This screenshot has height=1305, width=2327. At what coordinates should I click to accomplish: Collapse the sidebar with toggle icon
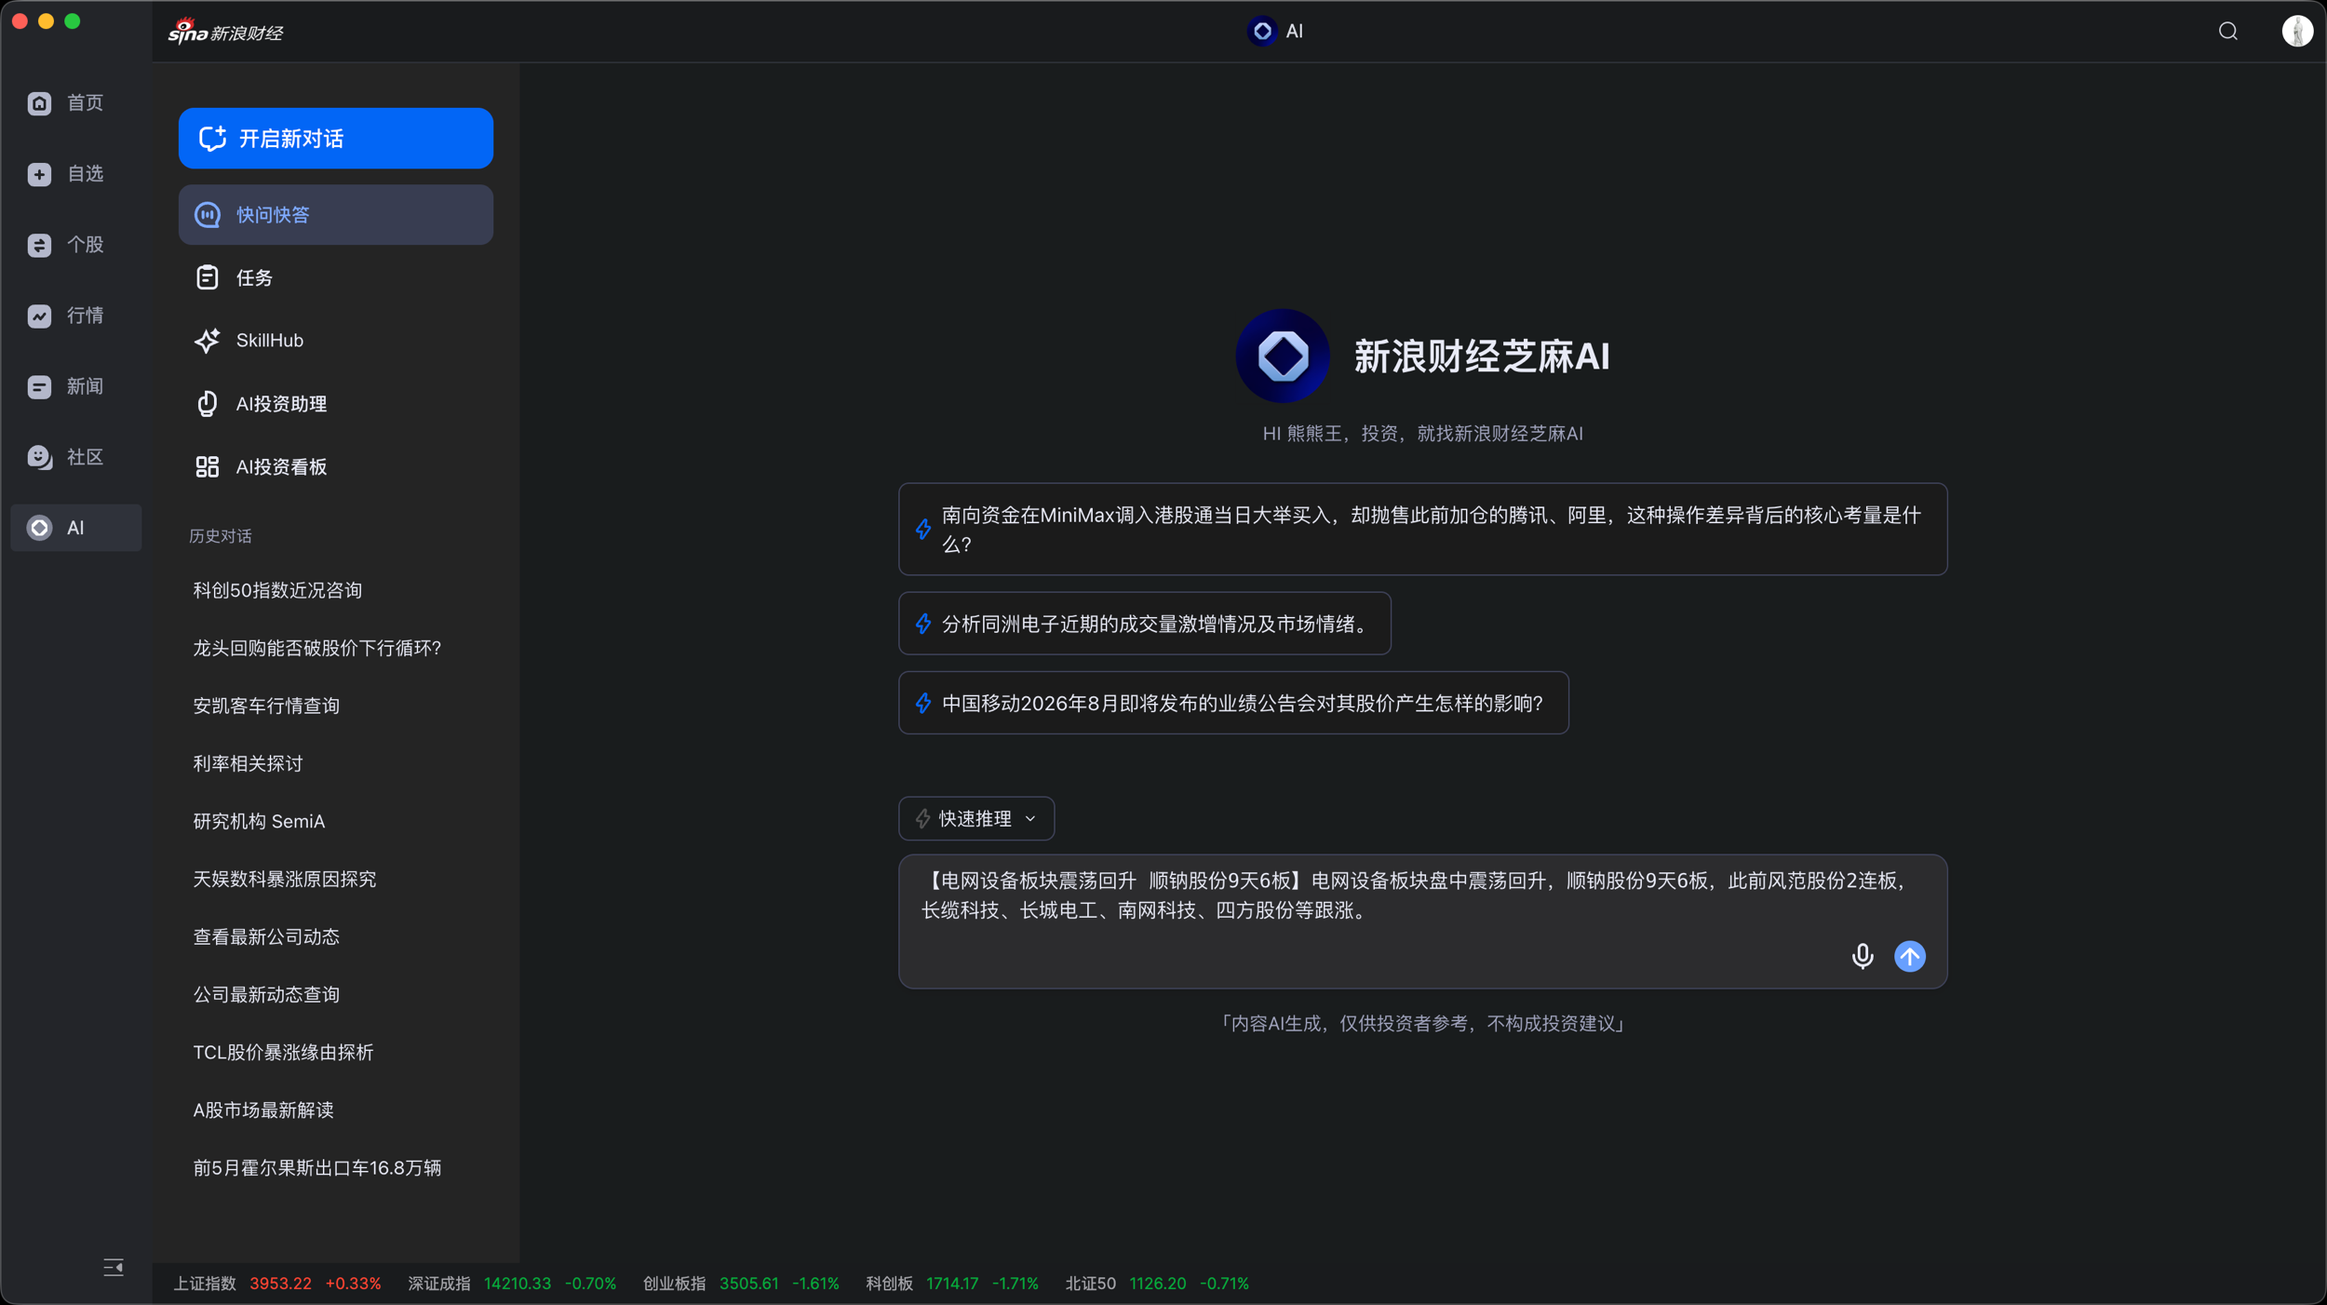point(114,1267)
